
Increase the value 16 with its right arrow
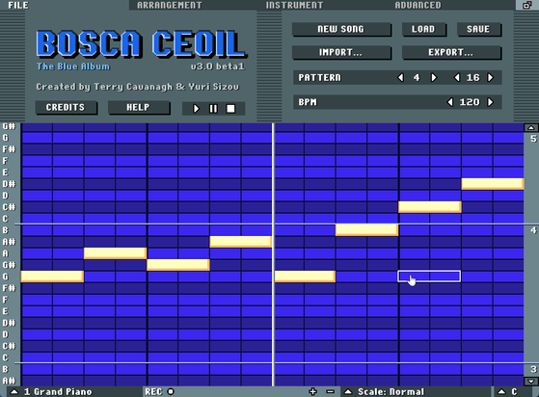tap(490, 78)
